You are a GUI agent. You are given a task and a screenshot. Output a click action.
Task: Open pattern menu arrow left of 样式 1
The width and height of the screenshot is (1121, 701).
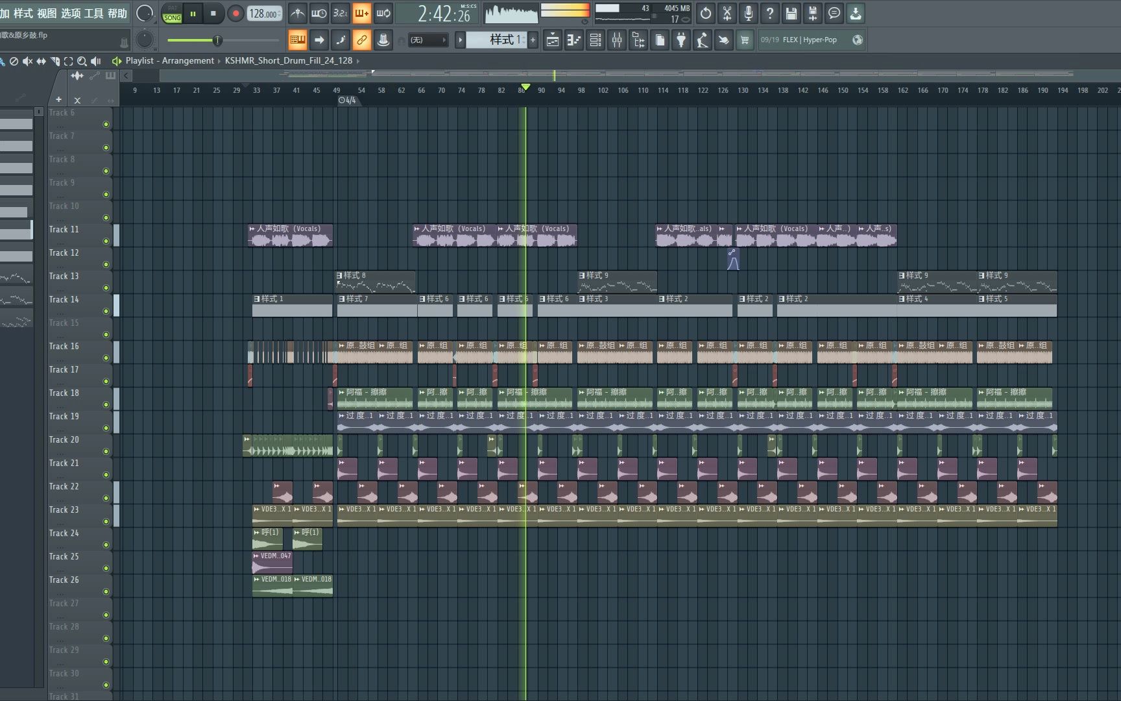tap(460, 40)
